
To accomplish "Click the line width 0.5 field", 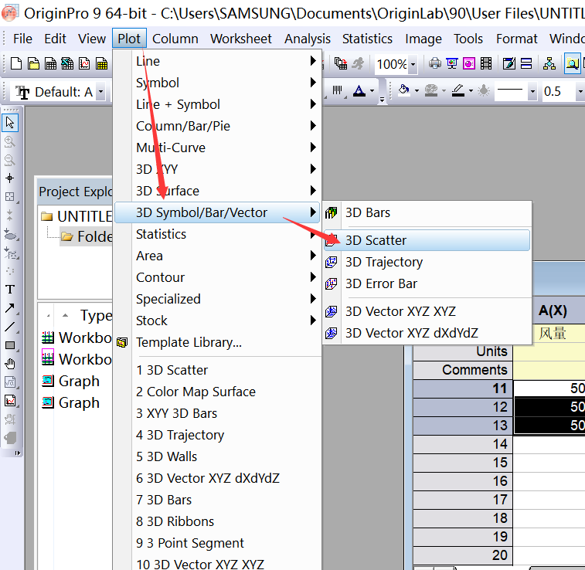I will [x=557, y=91].
